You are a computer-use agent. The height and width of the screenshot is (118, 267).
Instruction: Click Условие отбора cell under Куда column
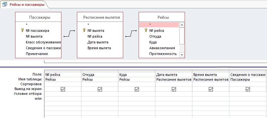pyautogui.click(x=137, y=94)
